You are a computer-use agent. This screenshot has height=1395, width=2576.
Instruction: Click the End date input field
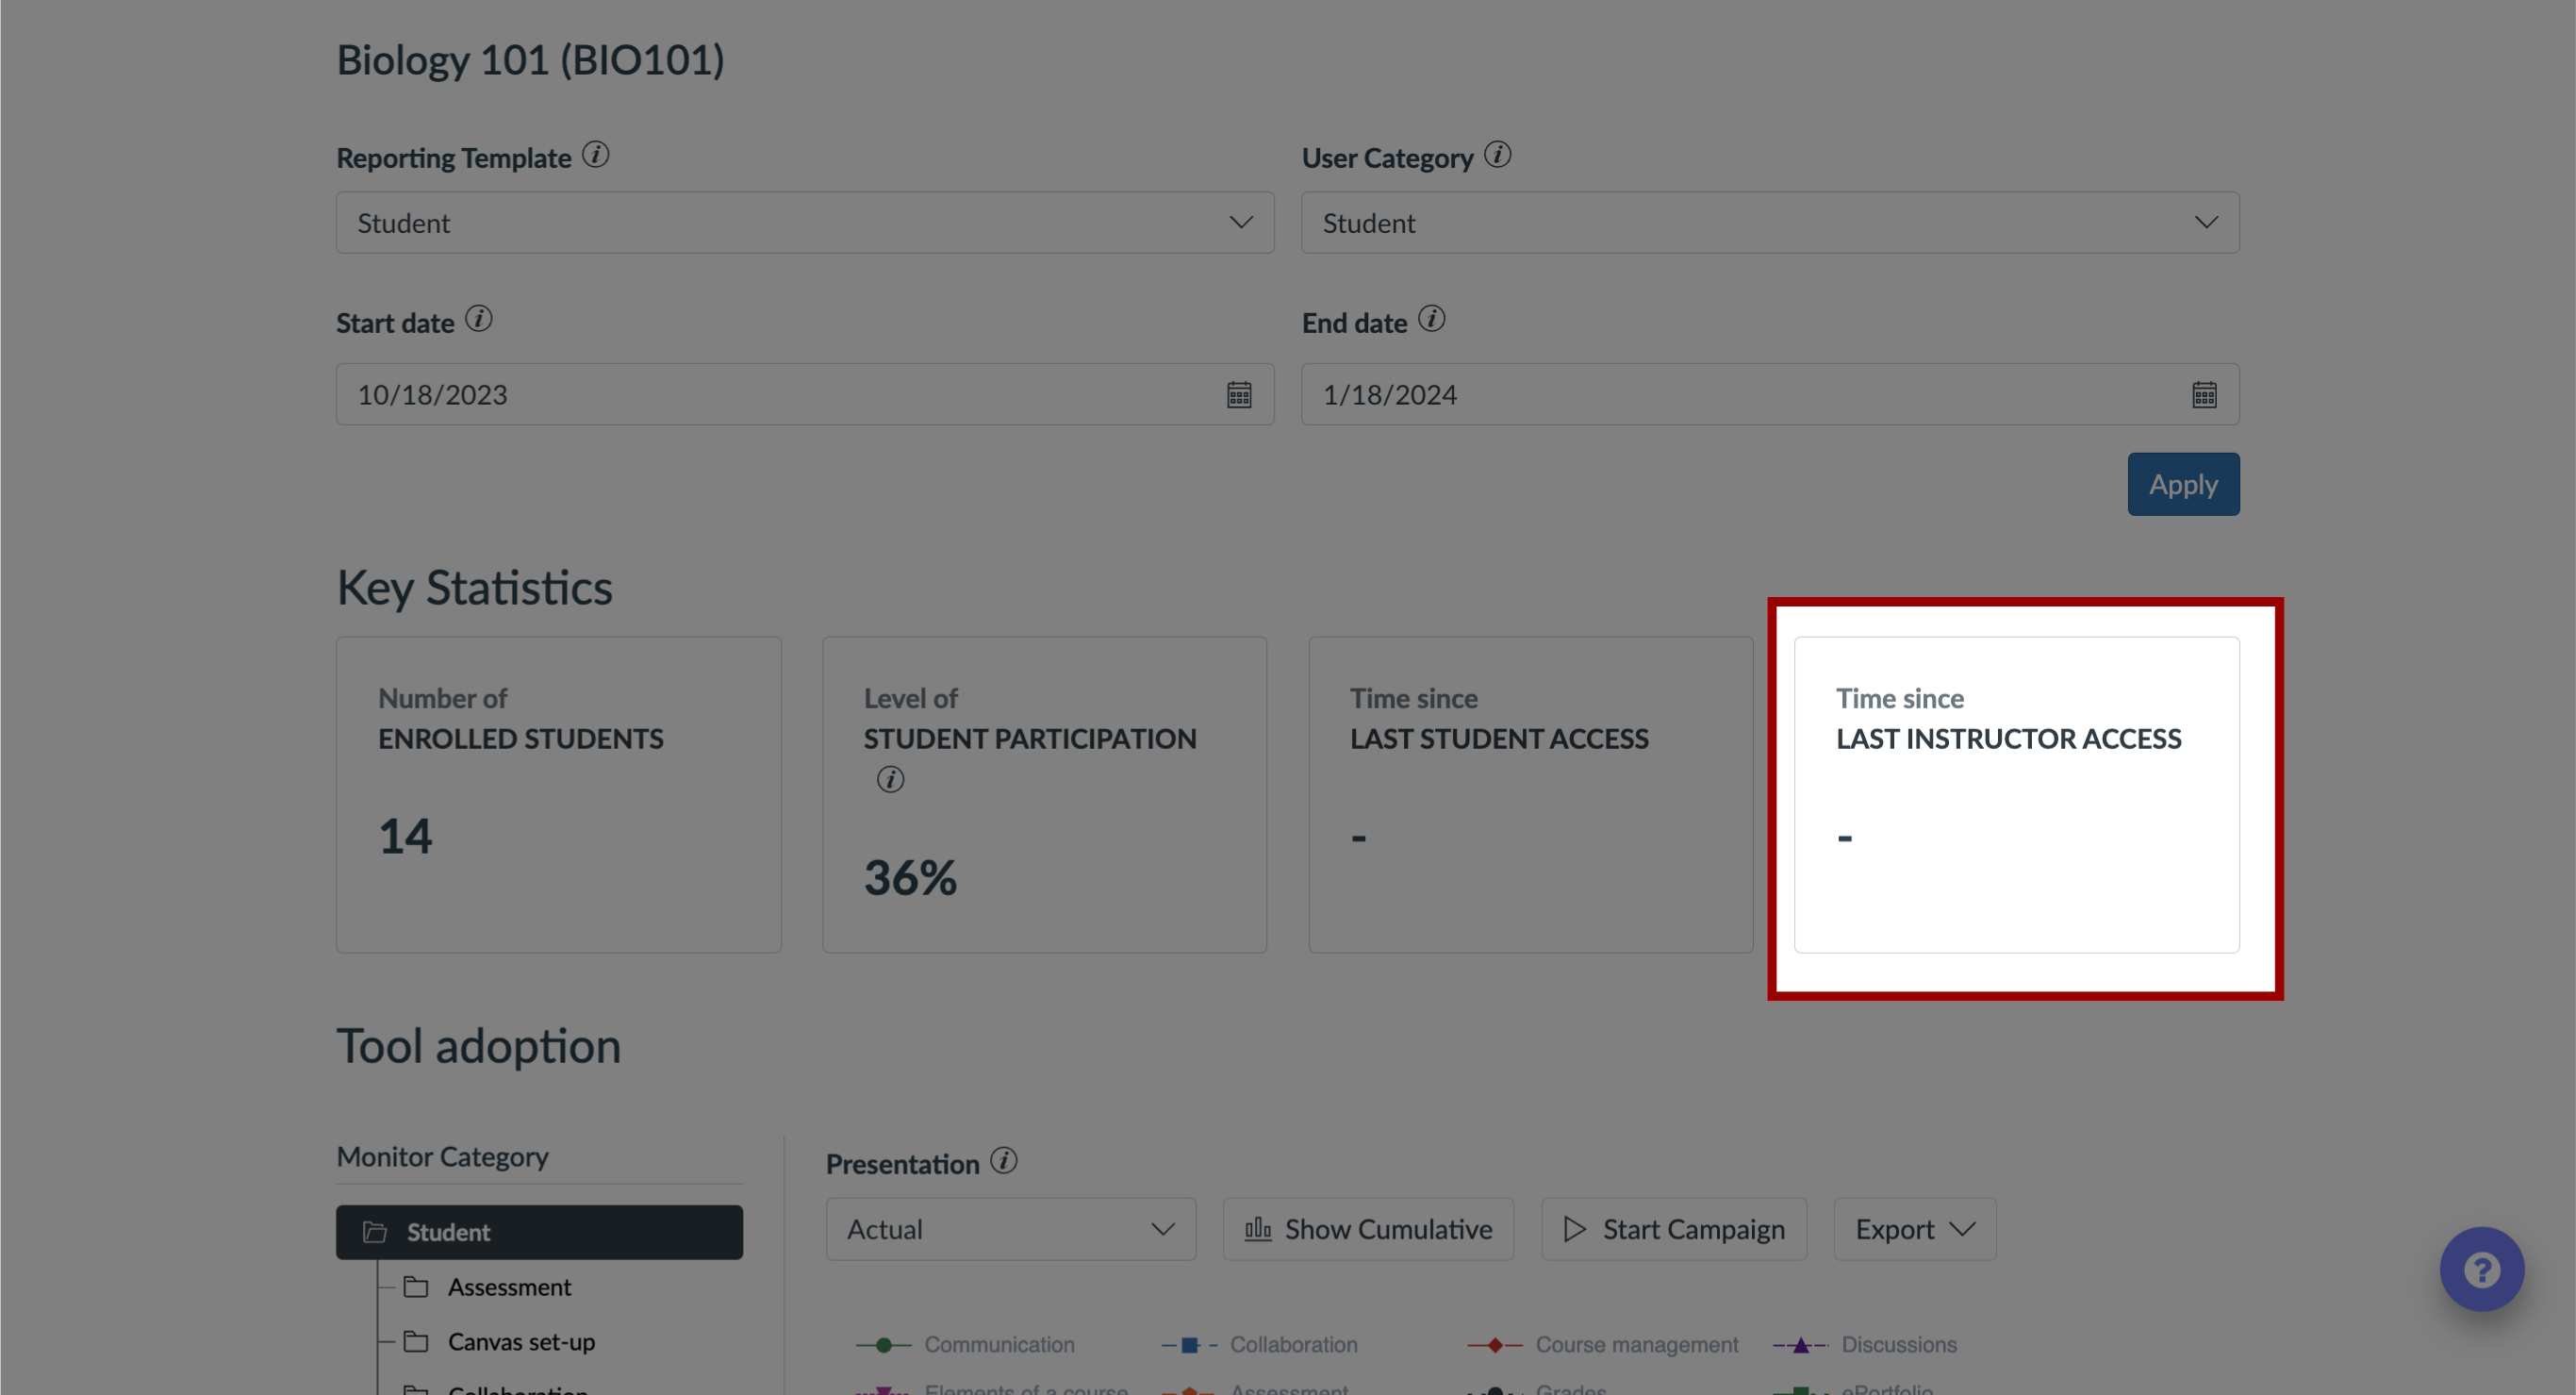1771,393
